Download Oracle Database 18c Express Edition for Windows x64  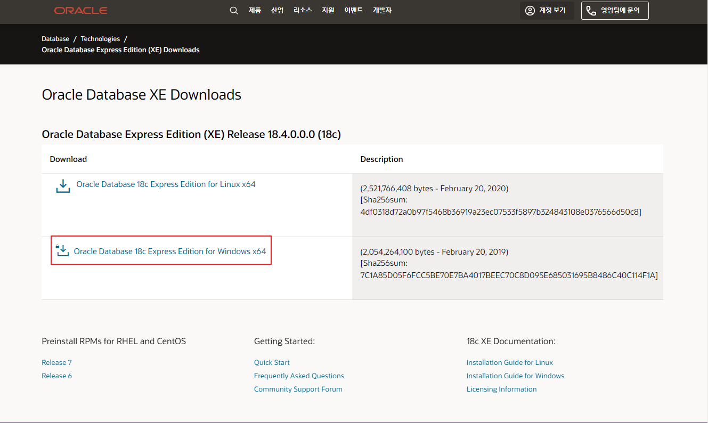(170, 251)
